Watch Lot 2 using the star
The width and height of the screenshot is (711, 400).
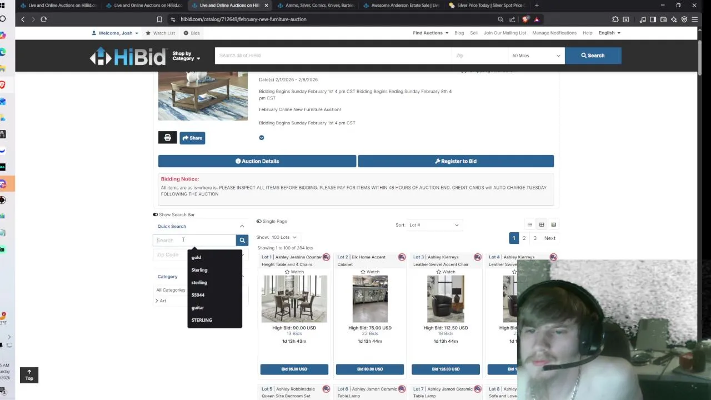(363, 272)
